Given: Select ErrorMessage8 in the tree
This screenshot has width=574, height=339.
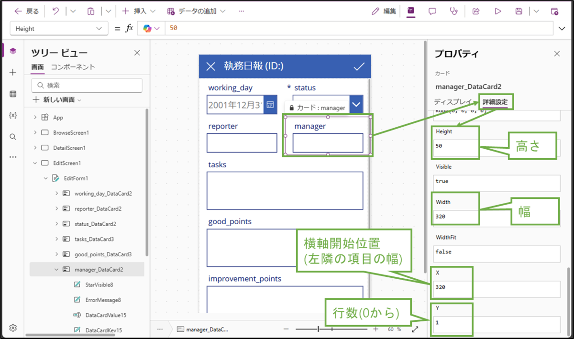Looking at the screenshot, I should pyautogui.click(x=103, y=300).
